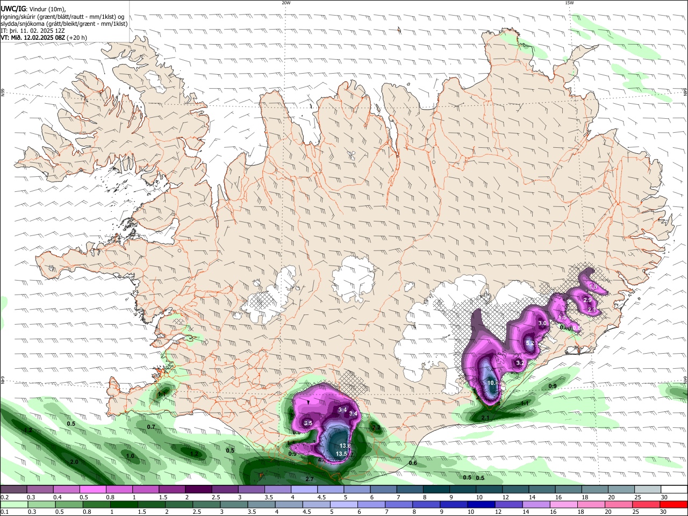Click the bright pink 0.5 snow legend swatch

click(x=92, y=489)
